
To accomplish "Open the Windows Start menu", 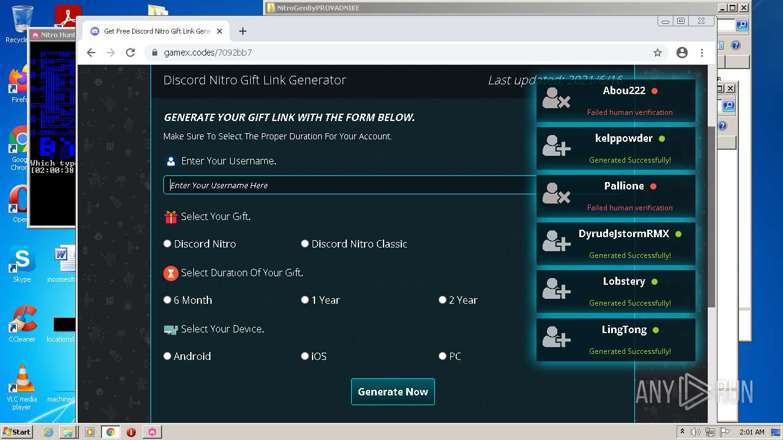I will click(x=17, y=431).
